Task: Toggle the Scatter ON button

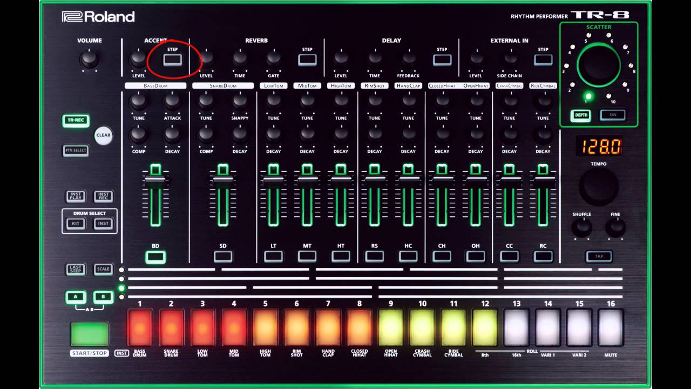Action: click(x=613, y=115)
